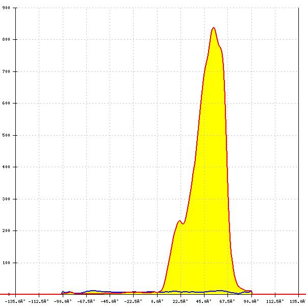Click the 900 y-axis label
This screenshot has width=306, height=306.
tap(6, 8)
